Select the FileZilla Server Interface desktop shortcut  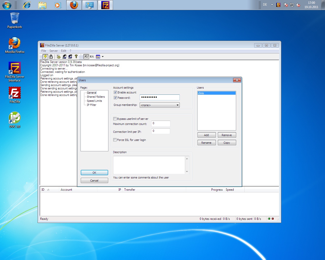point(15,72)
